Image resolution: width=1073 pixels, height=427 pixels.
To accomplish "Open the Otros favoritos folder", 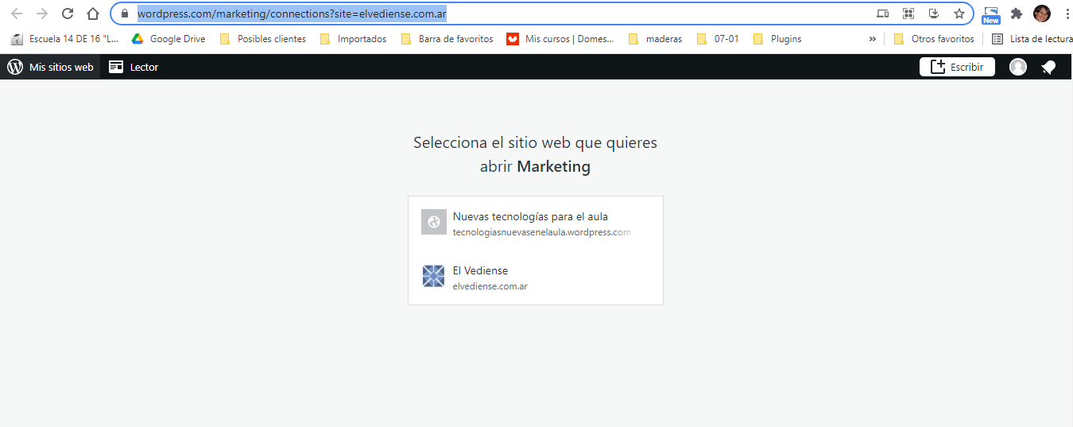I will point(934,39).
